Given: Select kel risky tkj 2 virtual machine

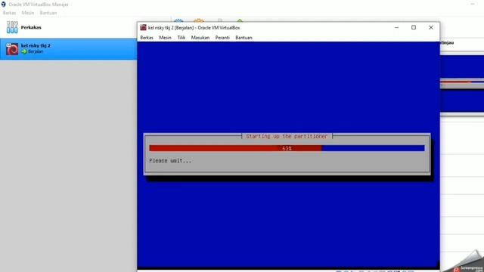Looking at the screenshot, I should pyautogui.click(x=68, y=48).
